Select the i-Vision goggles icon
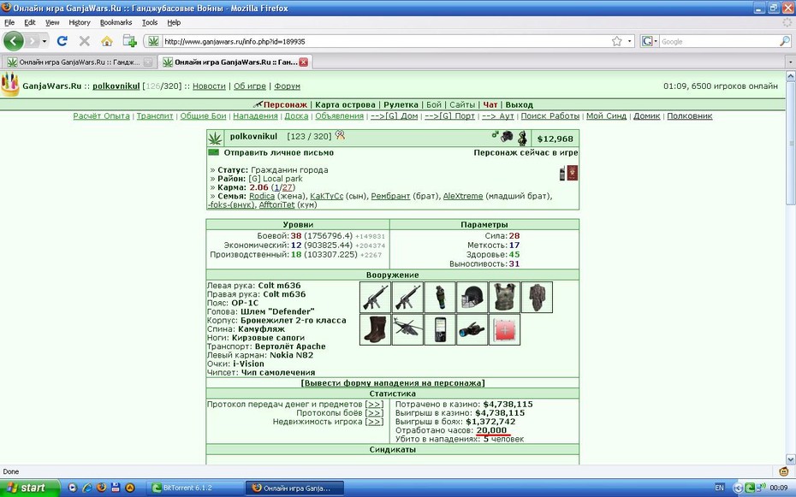Image resolution: width=796 pixels, height=497 pixels. (472, 329)
